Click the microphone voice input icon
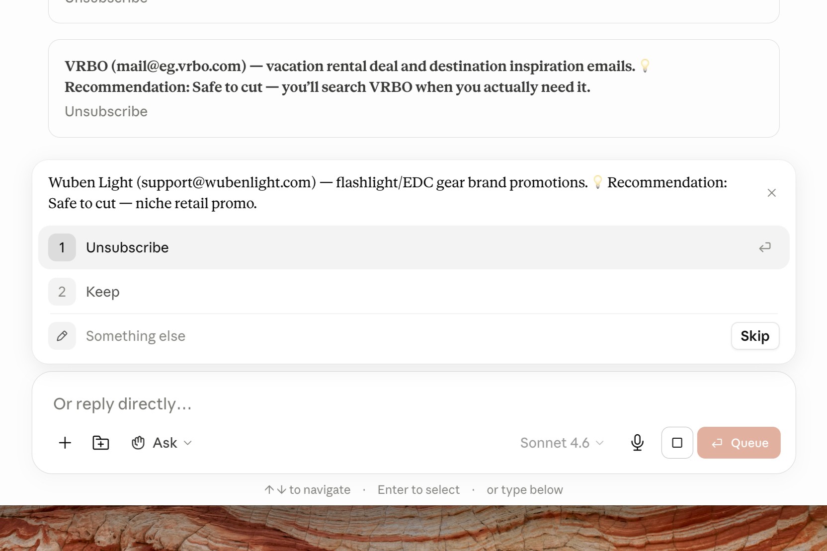Image resolution: width=827 pixels, height=551 pixels. (637, 443)
